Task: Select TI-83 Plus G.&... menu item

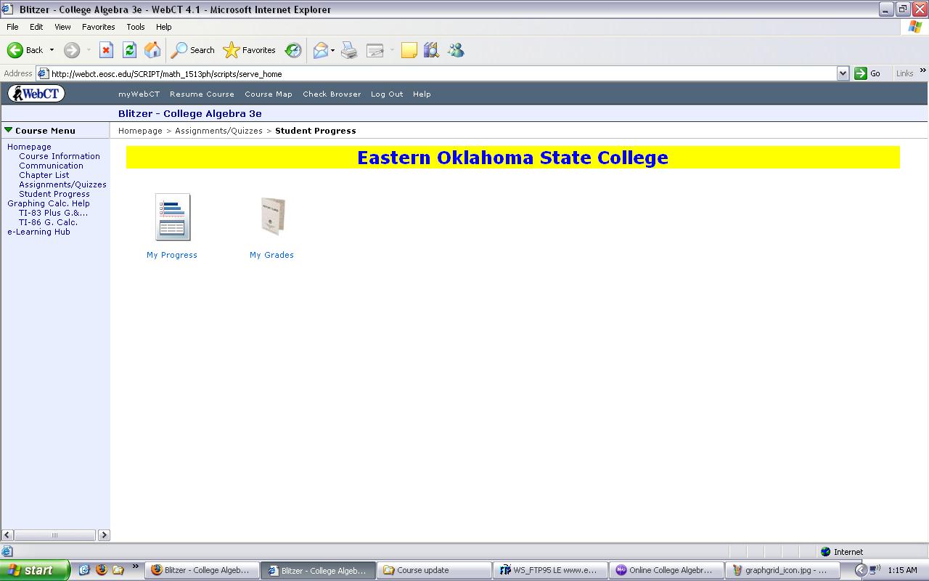Action: click(53, 213)
